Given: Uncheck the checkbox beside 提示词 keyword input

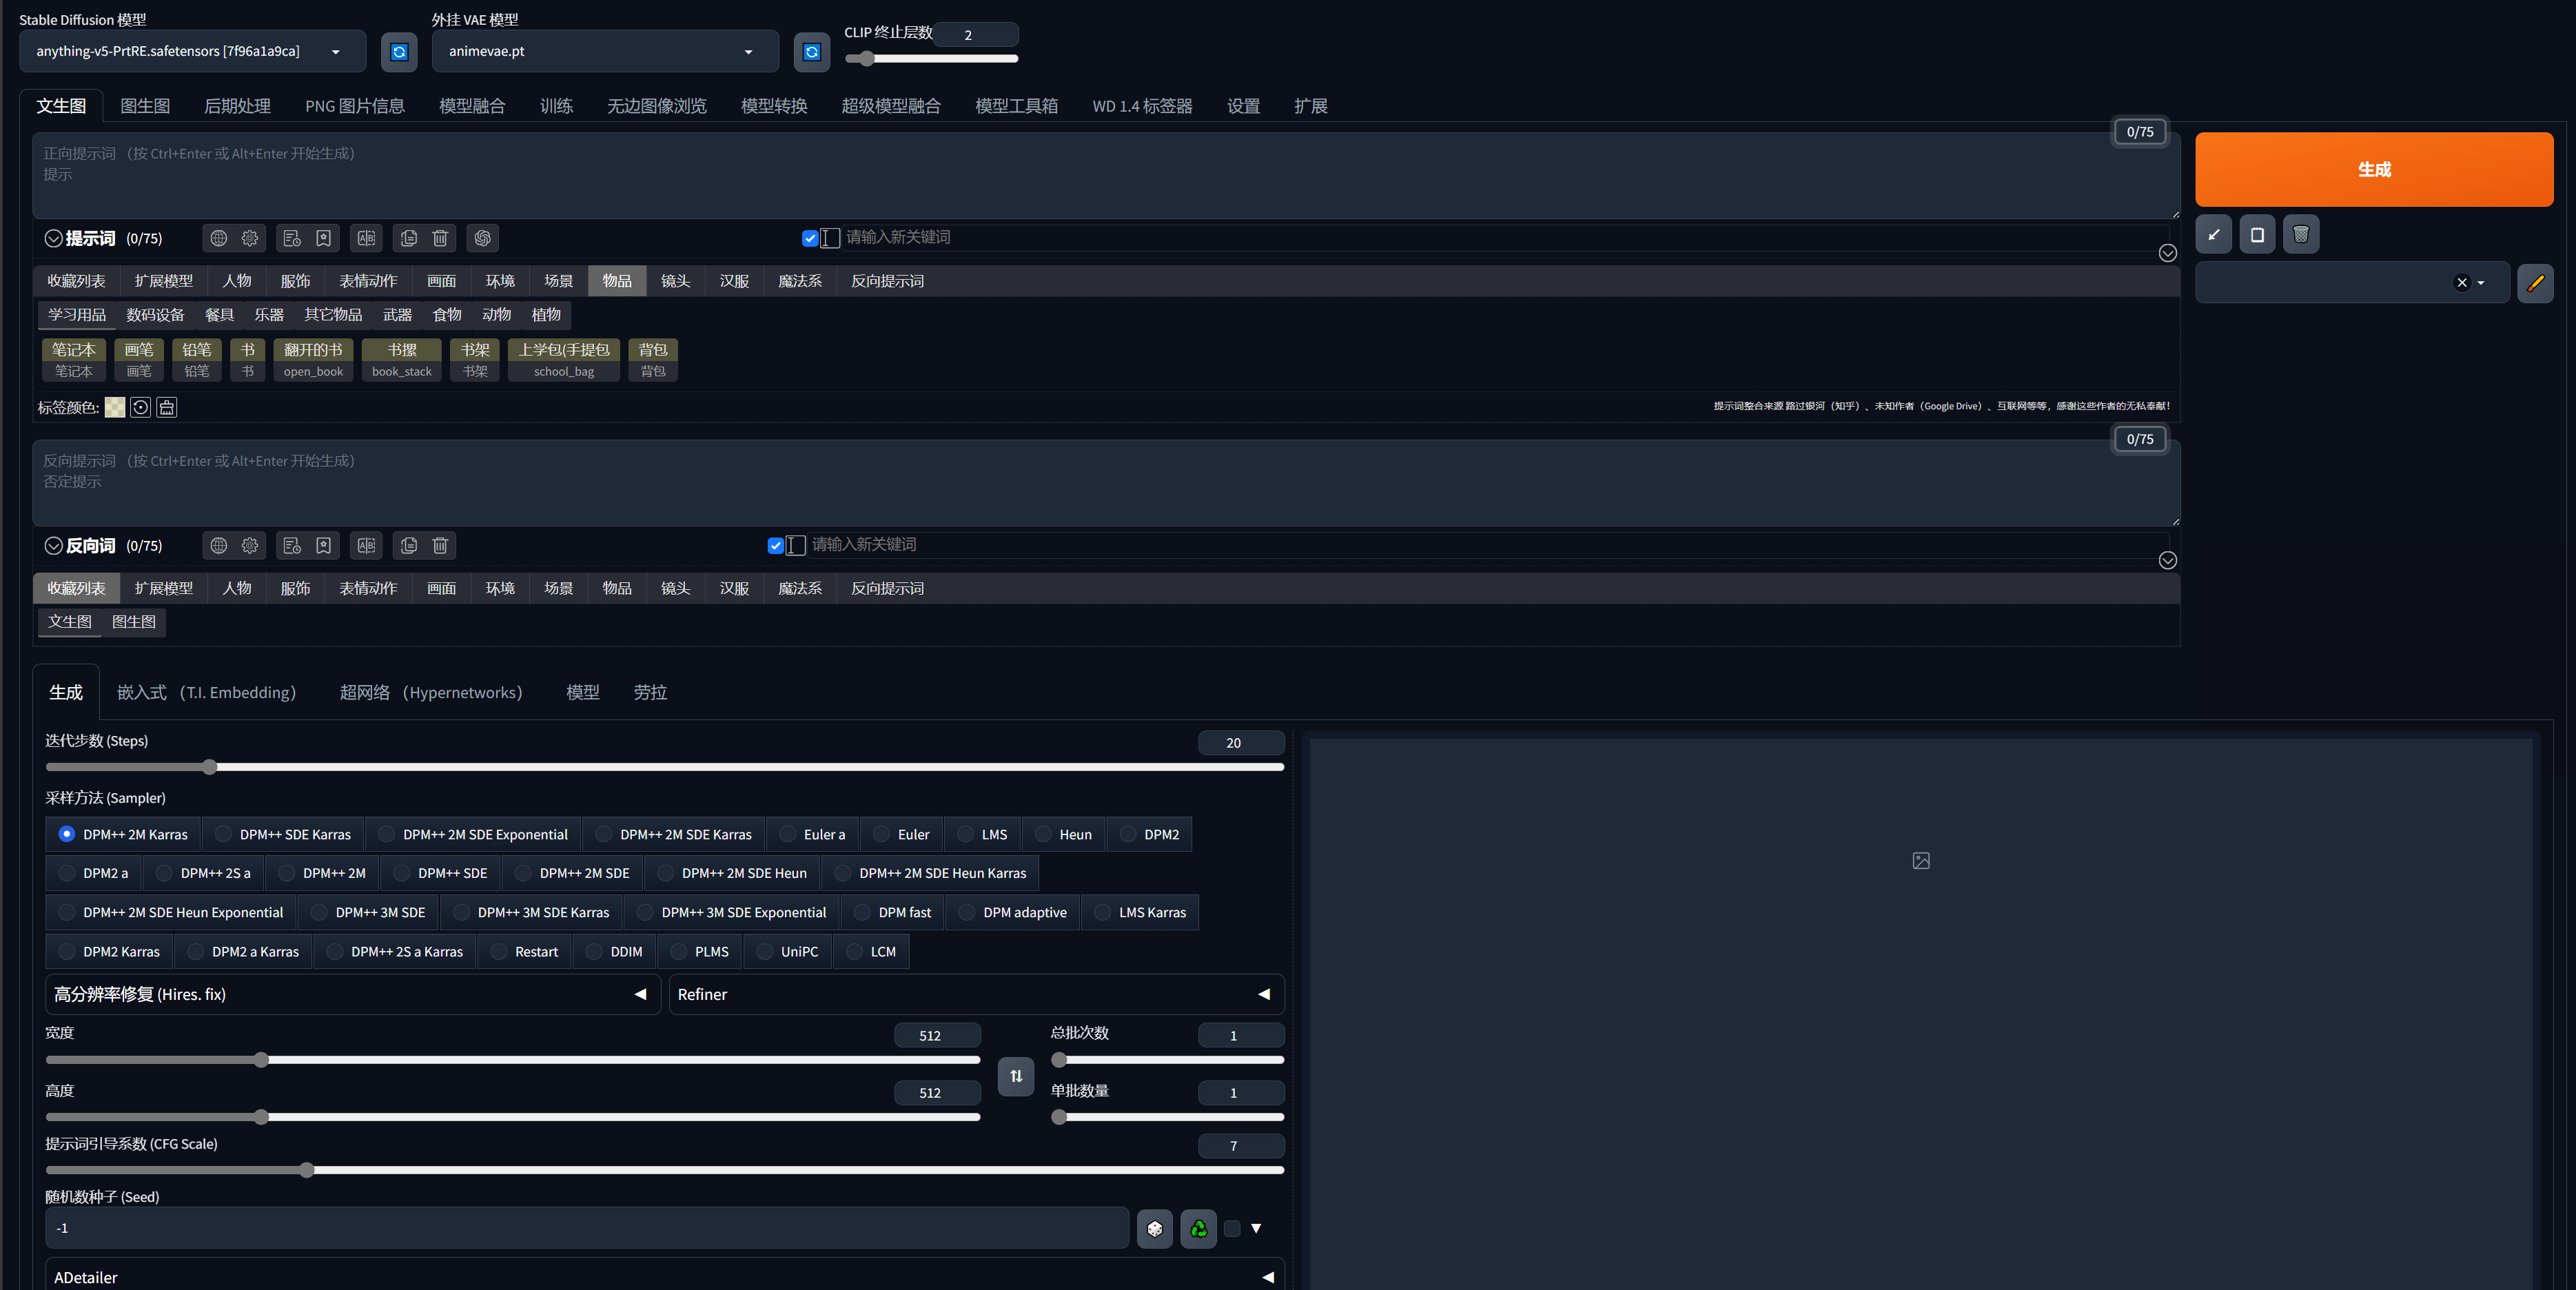Looking at the screenshot, I should (x=809, y=238).
